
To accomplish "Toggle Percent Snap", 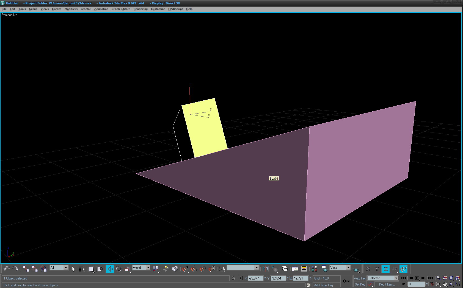I will (203, 269).
